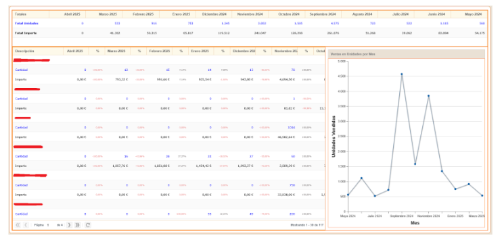Select the Totales column header
Screen dimensions: 502x244
click(x=30, y=14)
